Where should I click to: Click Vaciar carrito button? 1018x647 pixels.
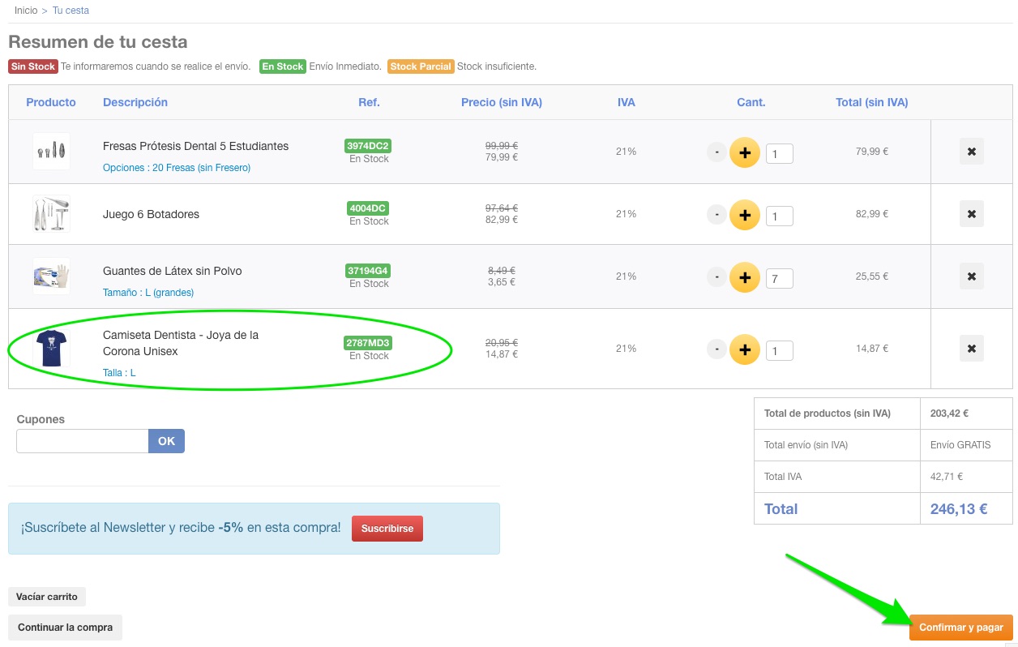pyautogui.click(x=47, y=597)
